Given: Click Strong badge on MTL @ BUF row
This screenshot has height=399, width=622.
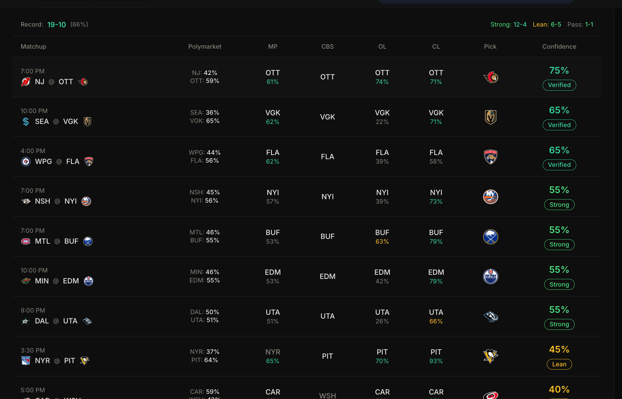Looking at the screenshot, I should (x=559, y=245).
